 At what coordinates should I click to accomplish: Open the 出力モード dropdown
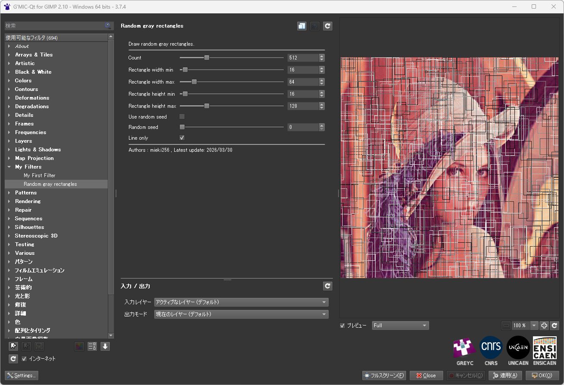[x=241, y=314]
